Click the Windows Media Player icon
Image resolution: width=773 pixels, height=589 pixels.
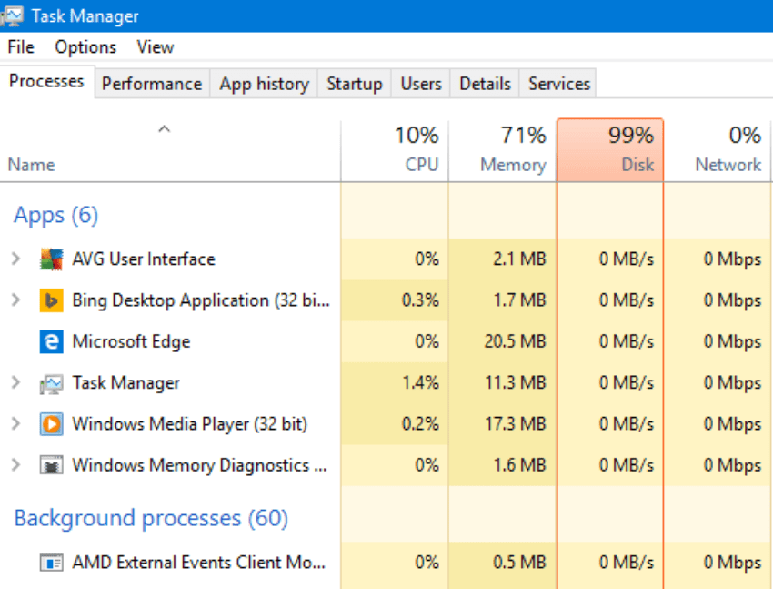pyautogui.click(x=51, y=424)
